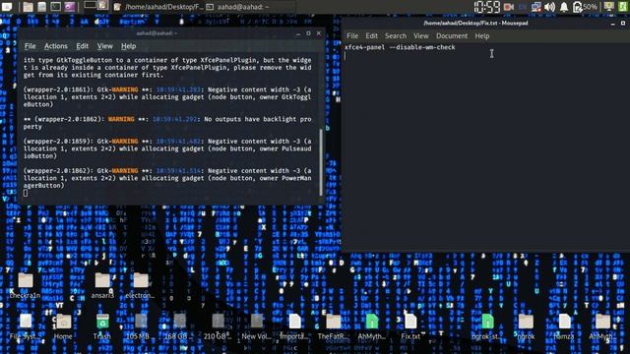
Task: Open the File menu in Mousepad
Action: pyautogui.click(x=352, y=36)
